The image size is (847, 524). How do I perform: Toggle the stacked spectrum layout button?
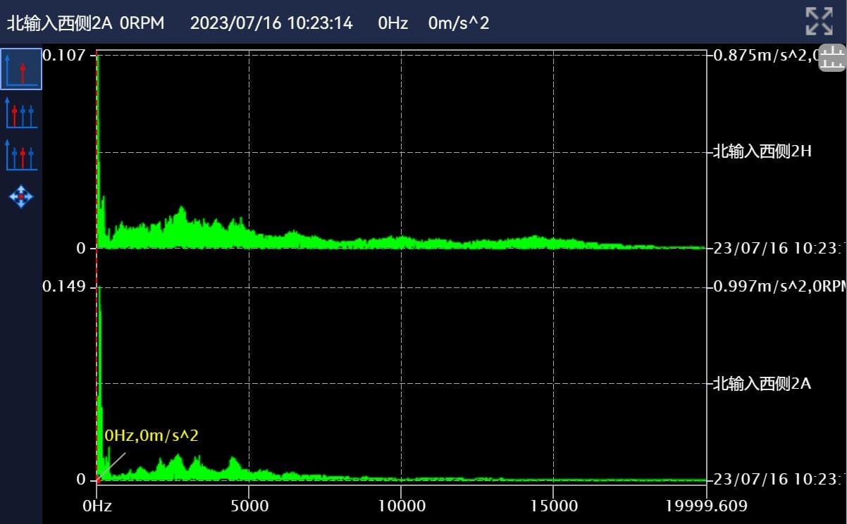pos(831,58)
